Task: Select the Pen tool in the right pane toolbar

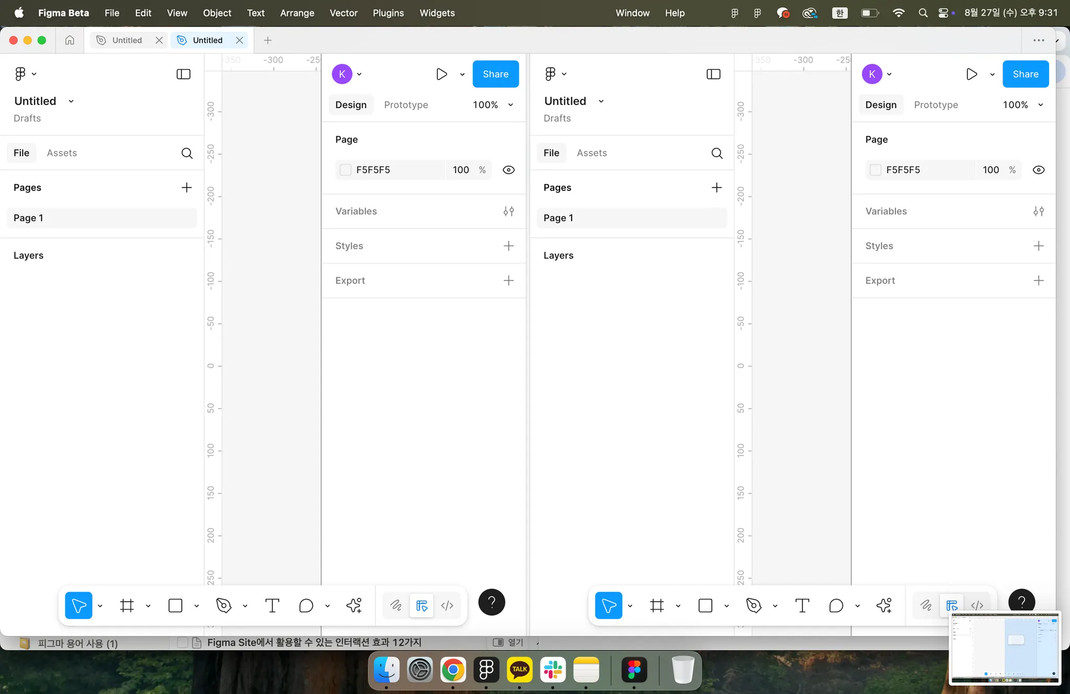Action: (x=753, y=605)
